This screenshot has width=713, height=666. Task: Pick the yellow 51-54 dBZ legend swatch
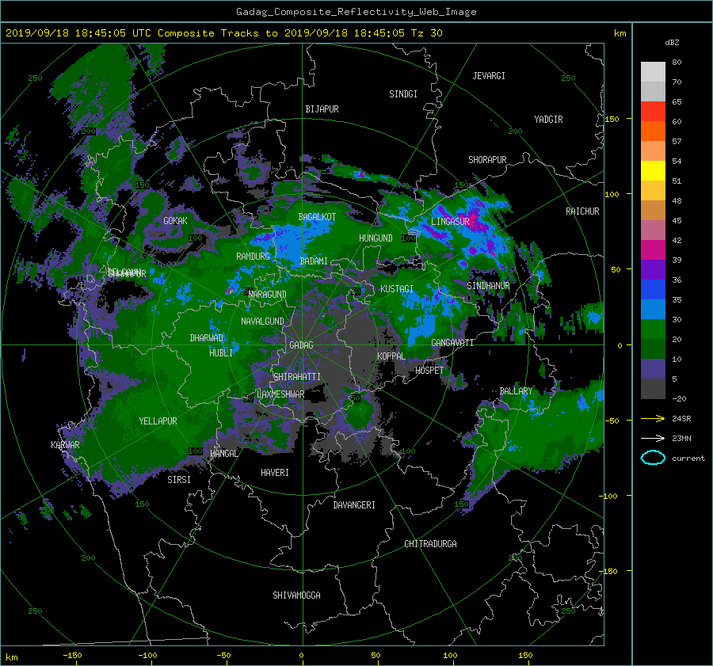click(x=653, y=171)
